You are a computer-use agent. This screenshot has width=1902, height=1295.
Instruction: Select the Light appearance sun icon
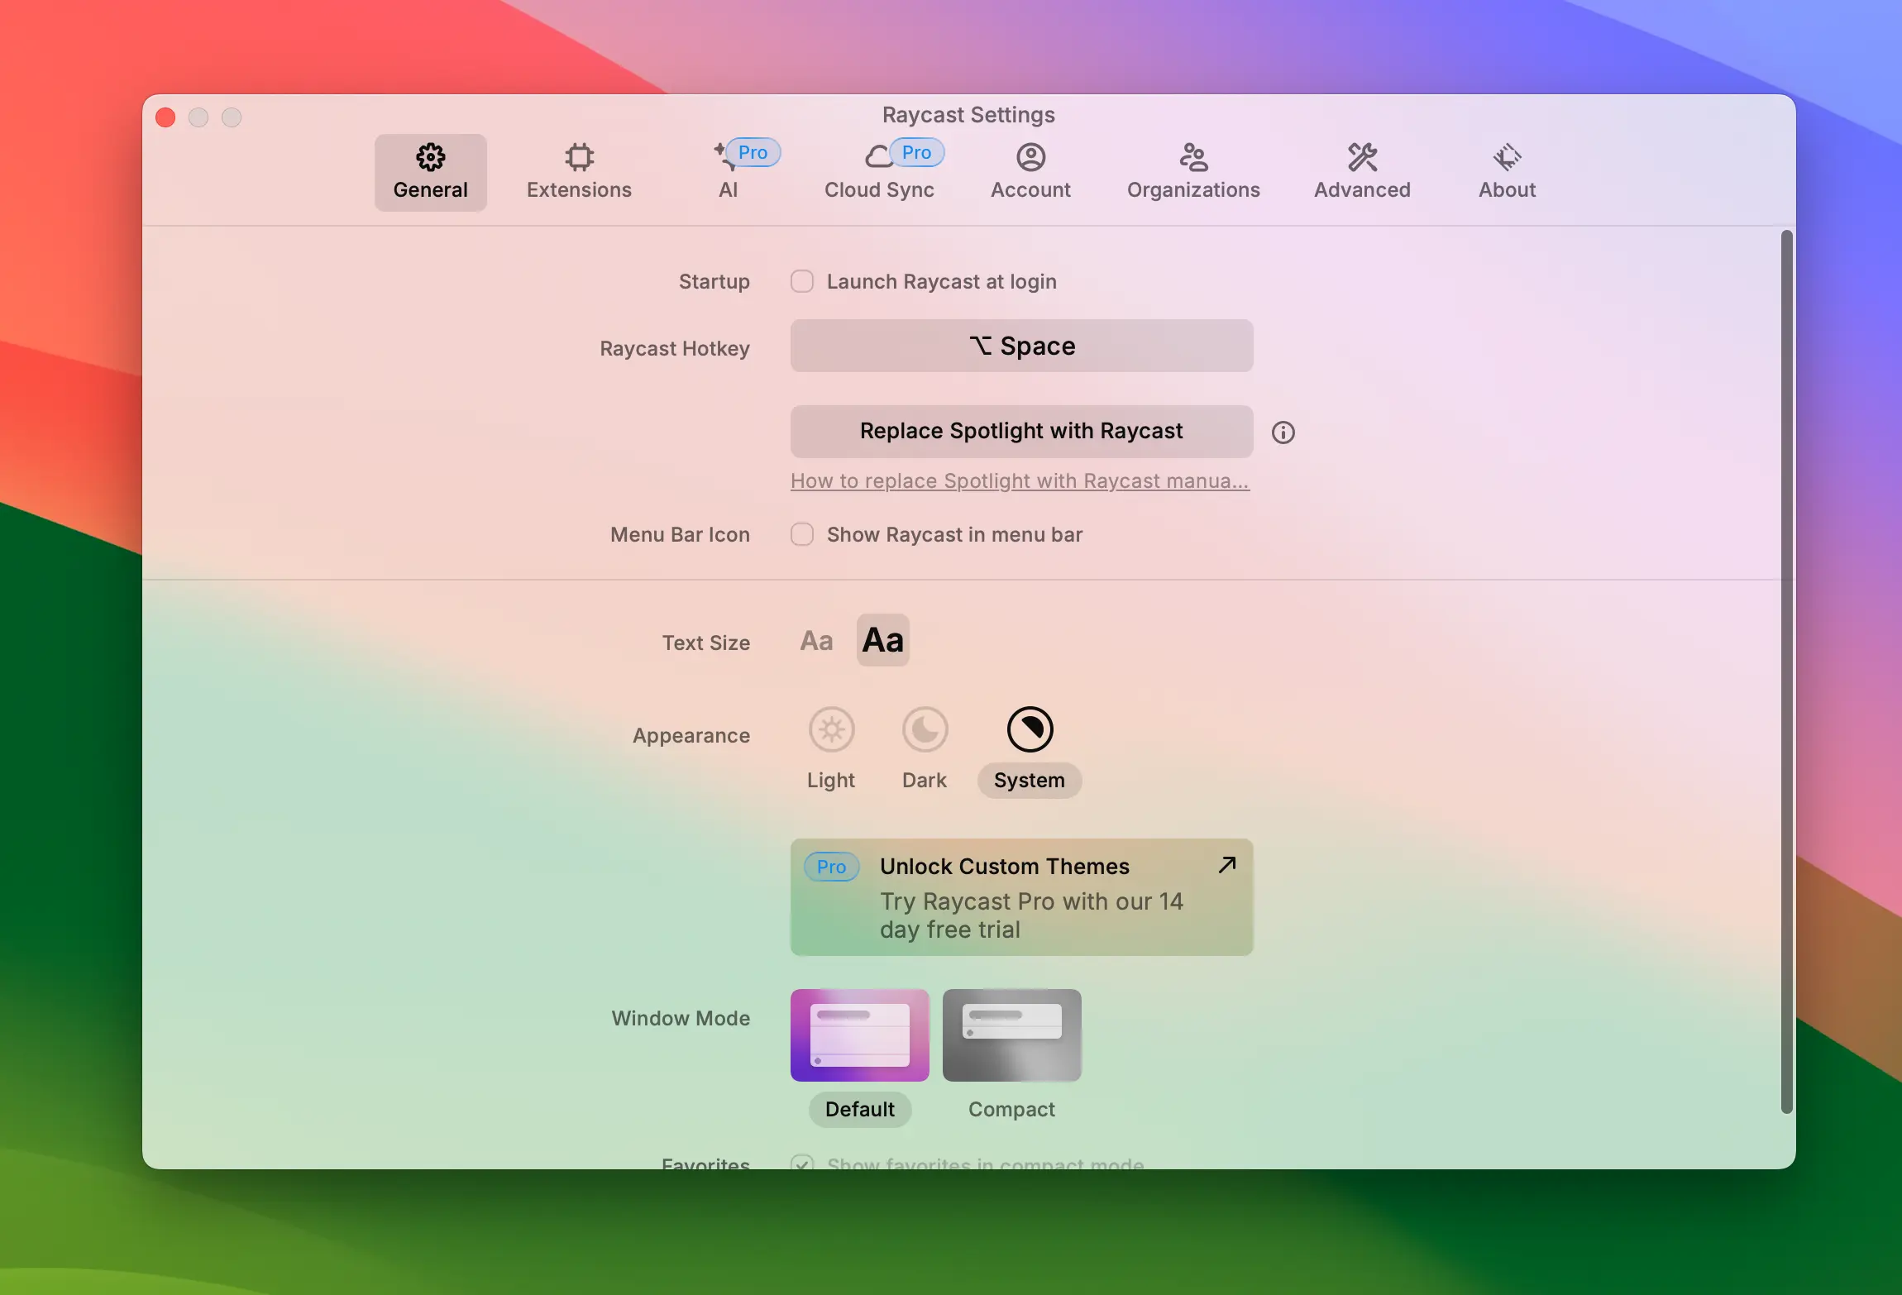831,729
